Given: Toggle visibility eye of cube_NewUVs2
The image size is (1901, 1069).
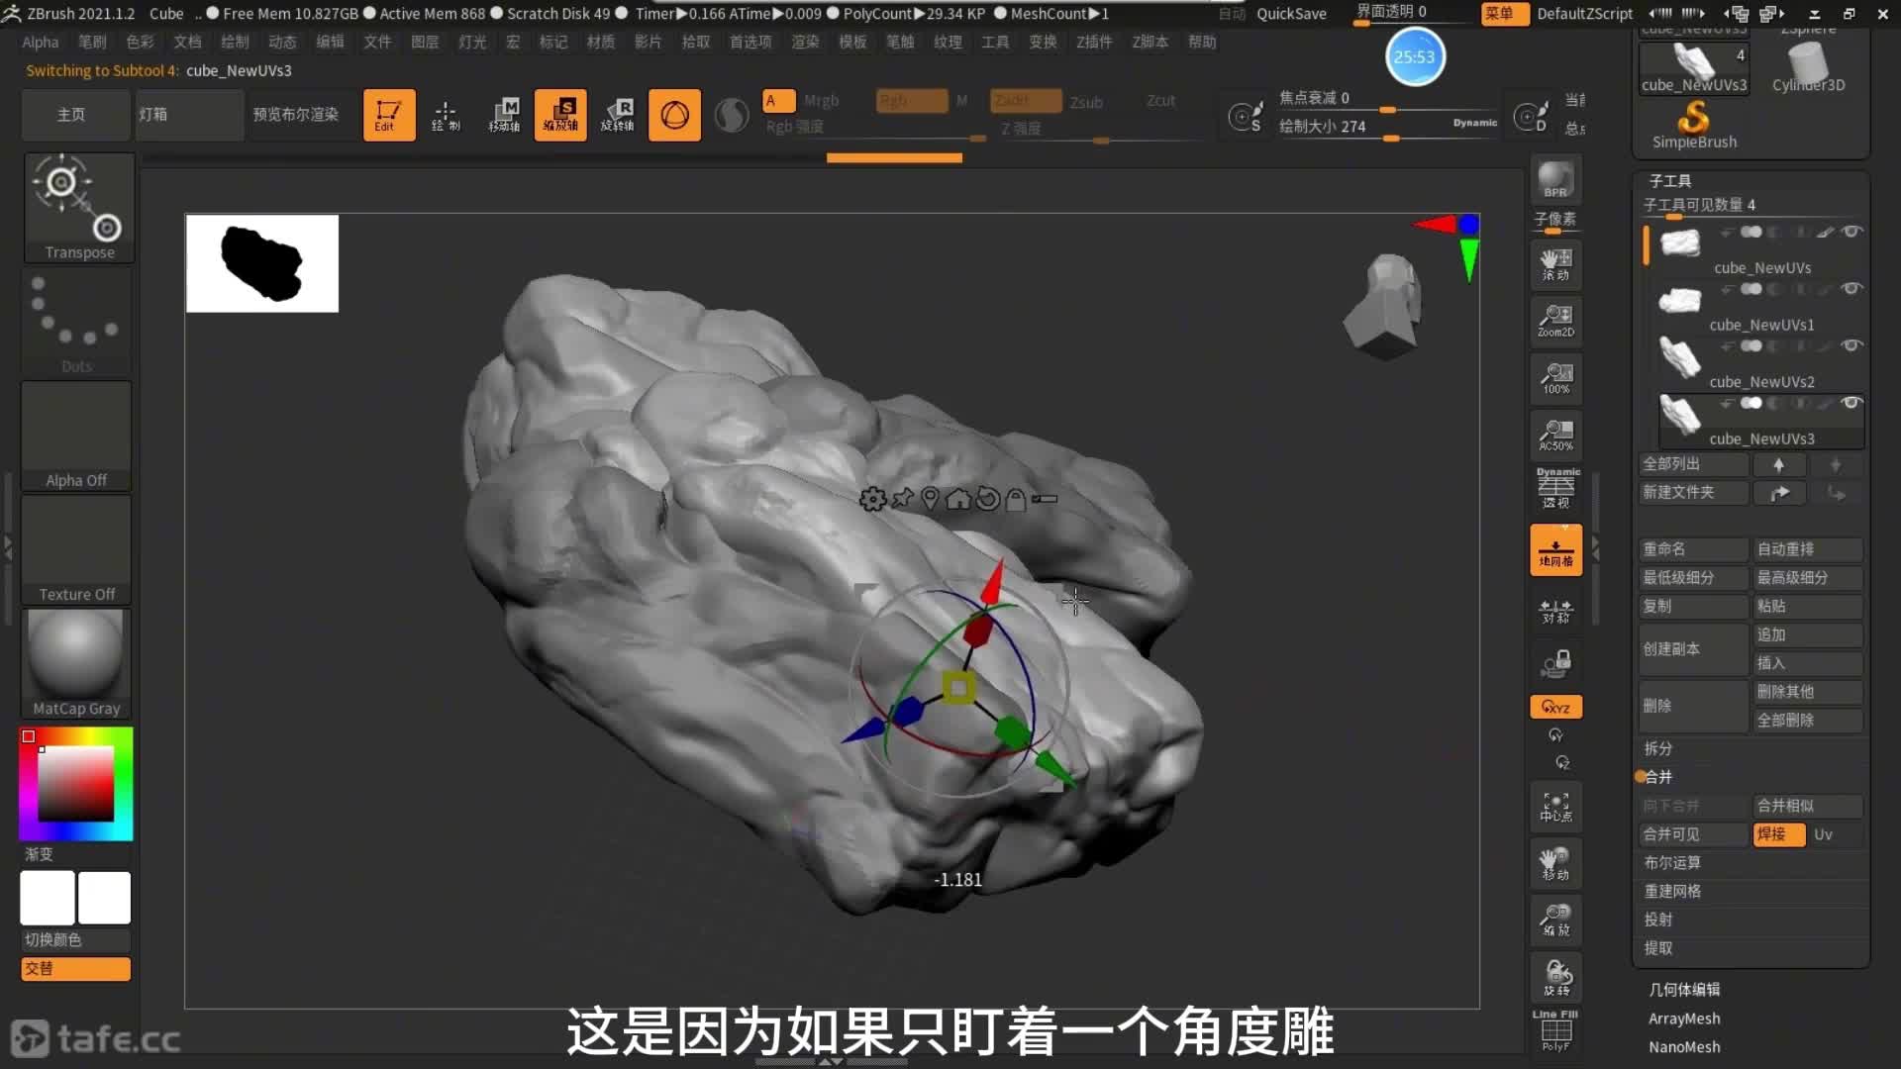Looking at the screenshot, I should [x=1851, y=345].
